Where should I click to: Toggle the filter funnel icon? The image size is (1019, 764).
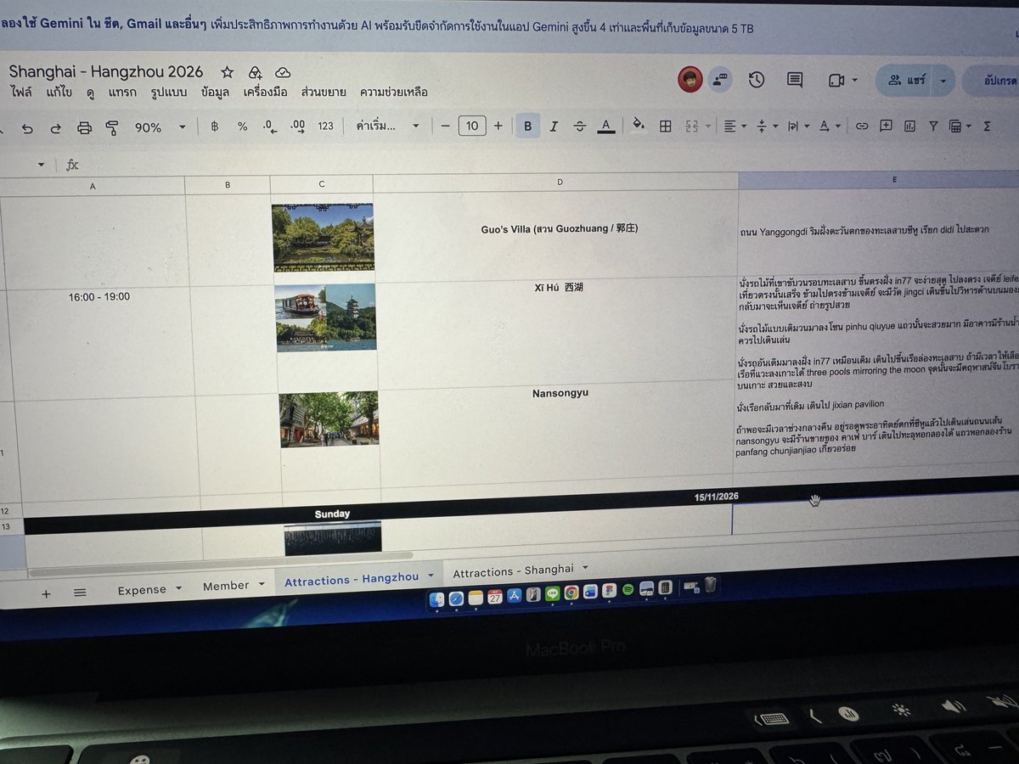[933, 126]
